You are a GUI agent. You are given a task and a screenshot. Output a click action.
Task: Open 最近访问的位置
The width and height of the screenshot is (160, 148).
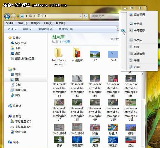point(22,58)
